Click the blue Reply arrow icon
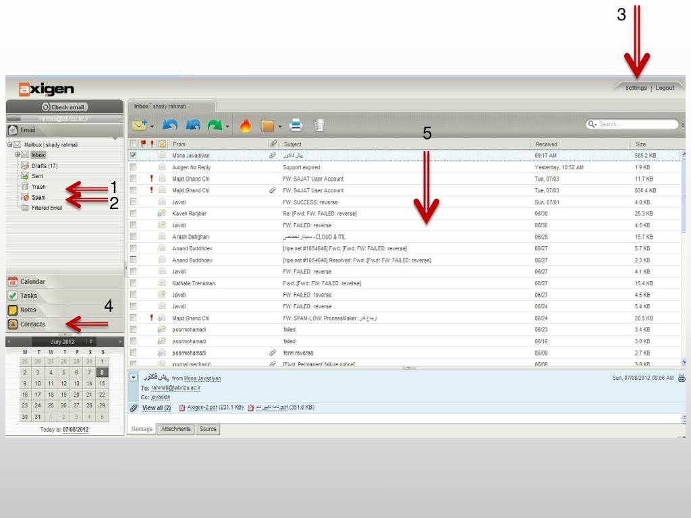 click(x=169, y=125)
